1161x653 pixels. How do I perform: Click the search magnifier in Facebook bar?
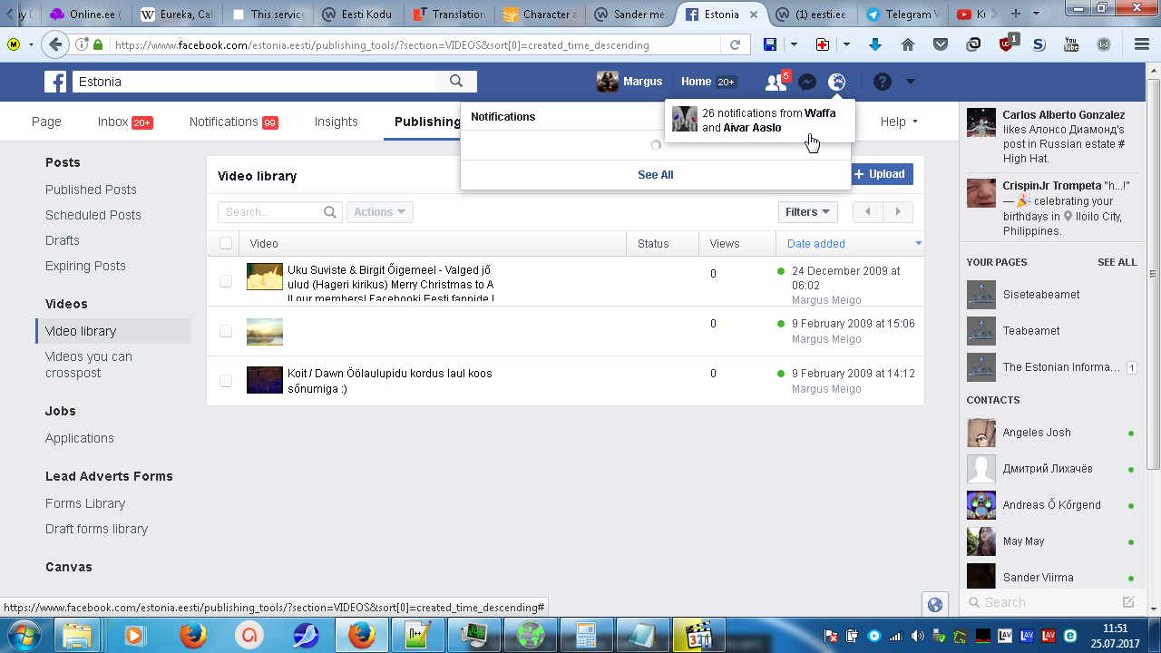pyautogui.click(x=456, y=82)
